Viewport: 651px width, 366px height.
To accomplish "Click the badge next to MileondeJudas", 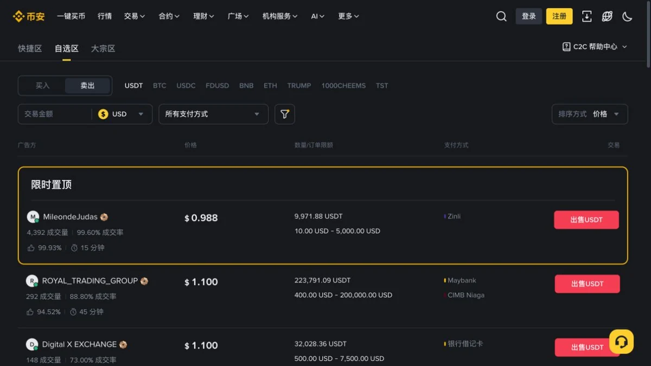I will (x=104, y=217).
